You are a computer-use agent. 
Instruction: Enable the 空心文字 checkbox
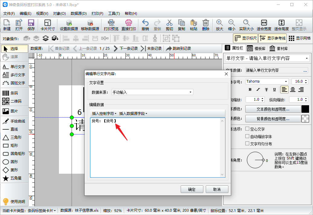pyautogui.click(x=247, y=129)
